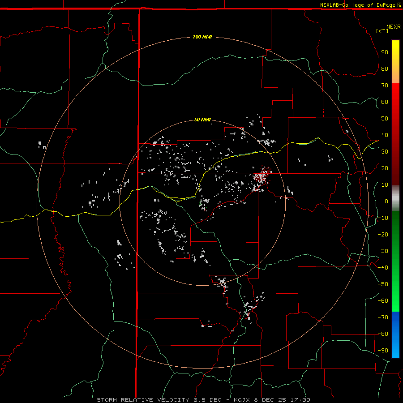
Task: Click the KGJX radar site identifier
Action: 242,400
